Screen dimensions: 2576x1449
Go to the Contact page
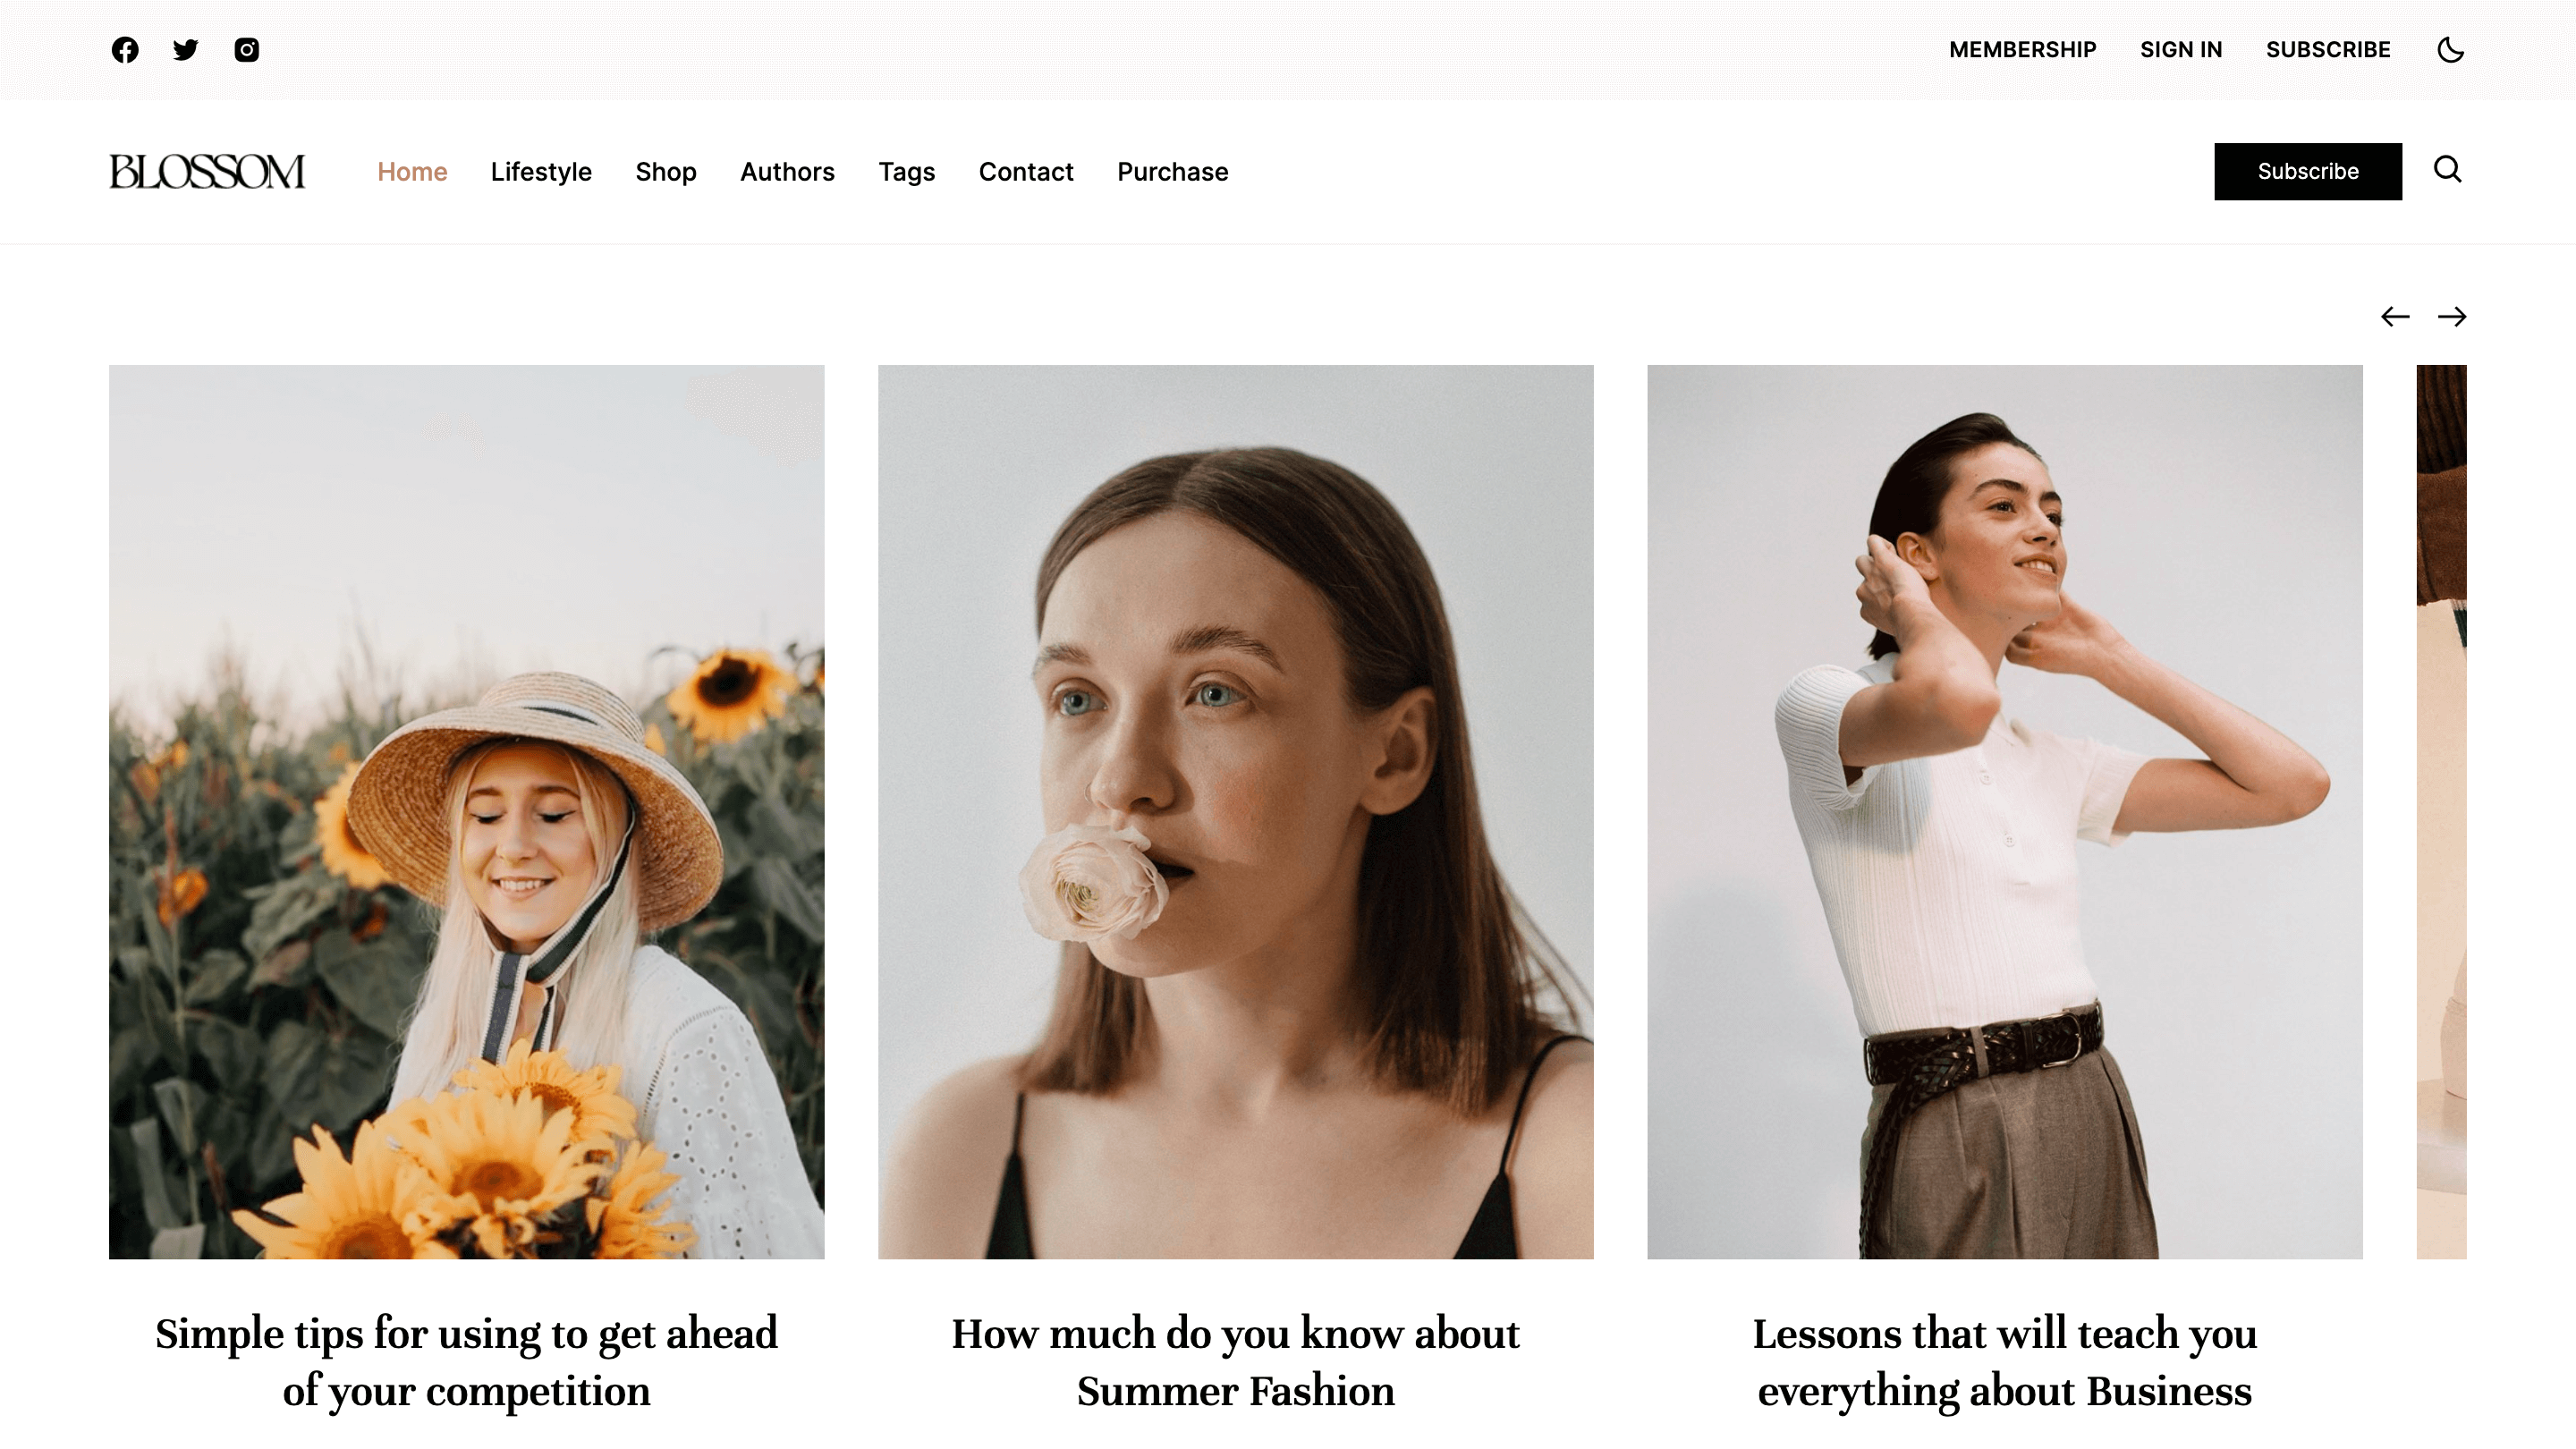click(x=1026, y=172)
